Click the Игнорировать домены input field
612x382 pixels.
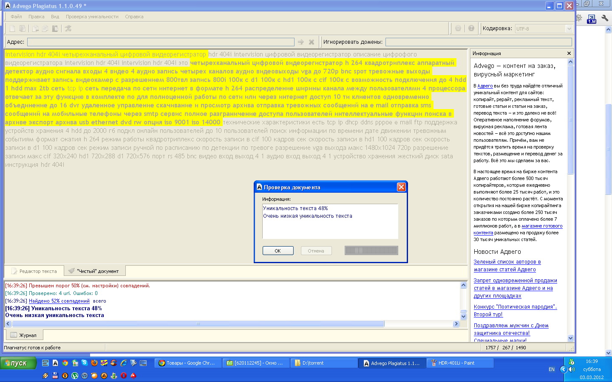point(478,42)
